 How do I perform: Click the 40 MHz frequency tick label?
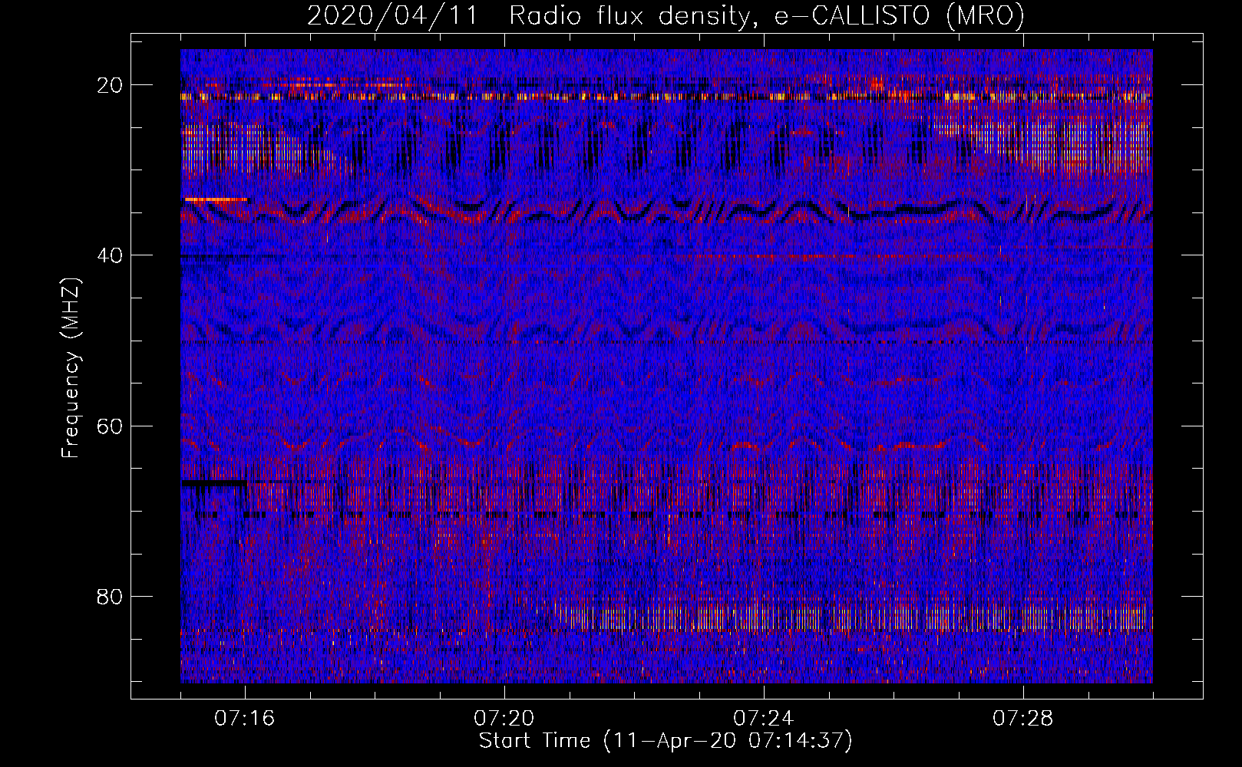point(111,255)
